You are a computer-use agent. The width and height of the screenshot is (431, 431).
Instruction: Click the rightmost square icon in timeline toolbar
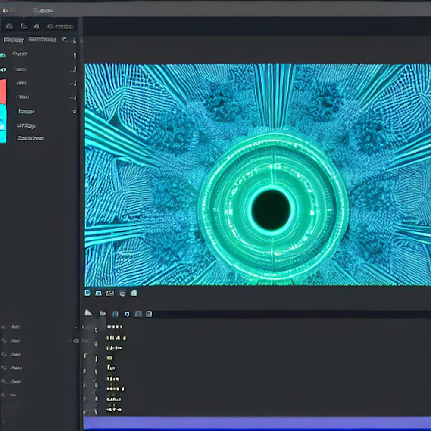point(149,314)
